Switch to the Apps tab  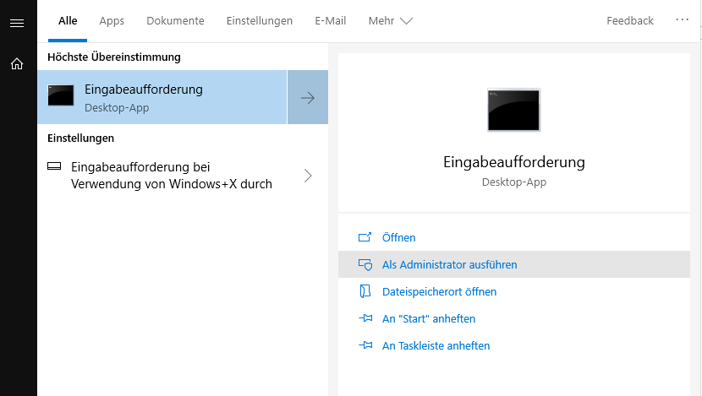(x=112, y=21)
